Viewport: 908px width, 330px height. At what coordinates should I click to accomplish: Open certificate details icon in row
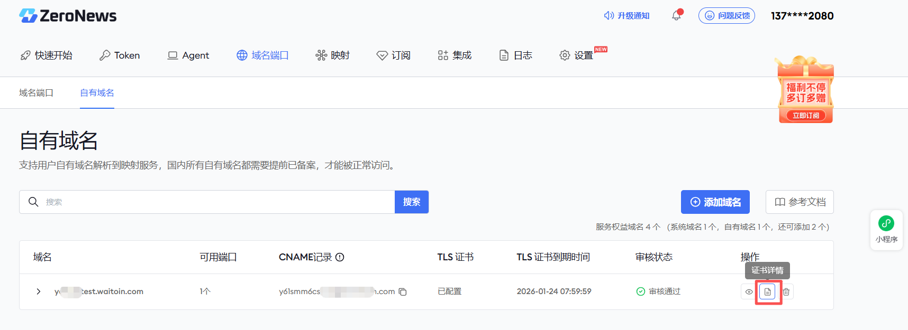click(x=767, y=292)
